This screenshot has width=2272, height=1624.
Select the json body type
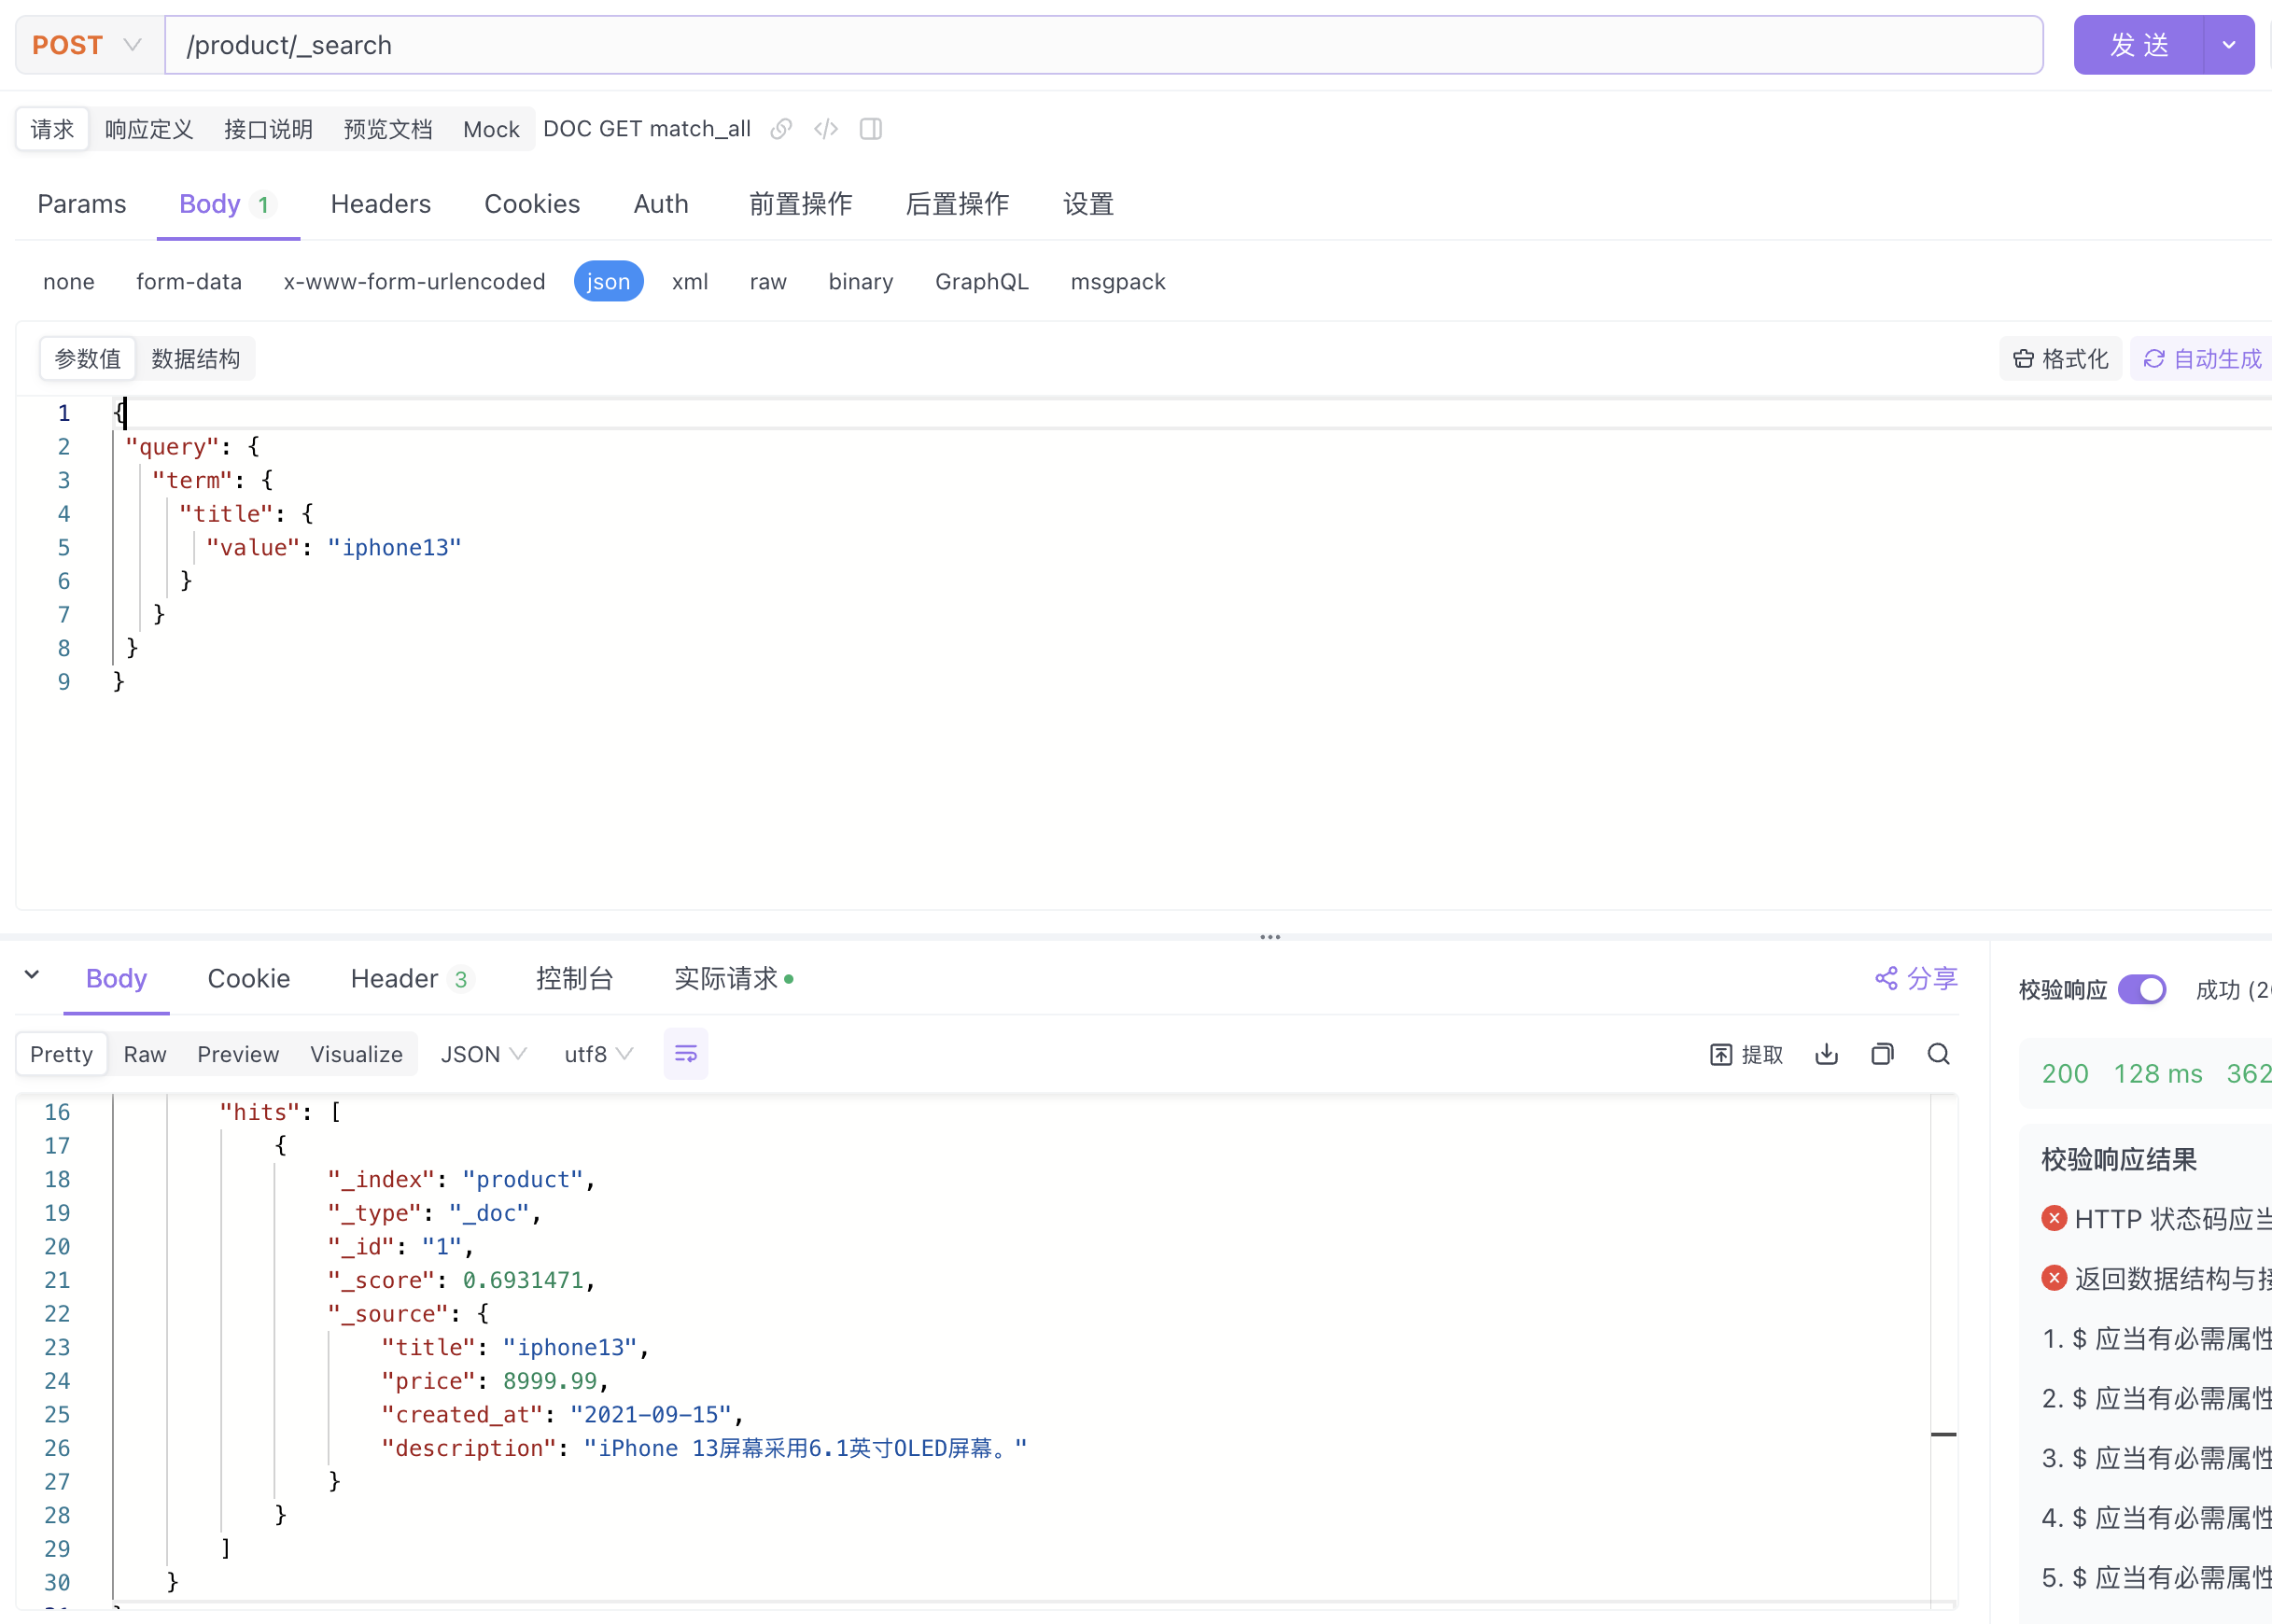click(x=608, y=282)
